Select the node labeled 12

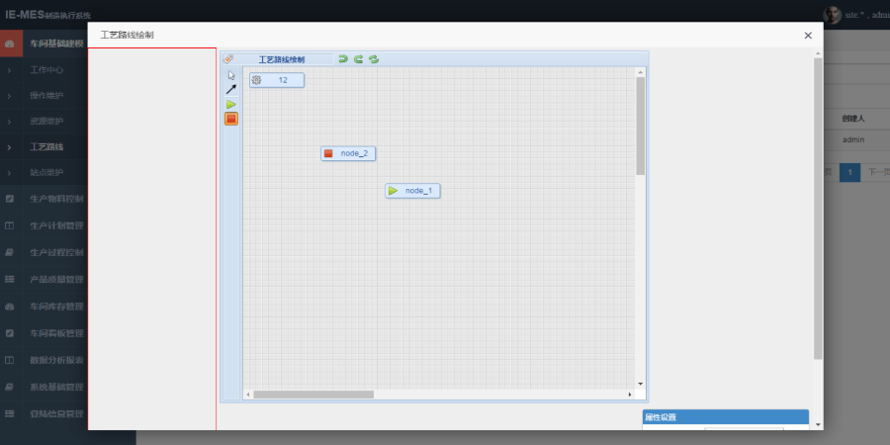277,80
